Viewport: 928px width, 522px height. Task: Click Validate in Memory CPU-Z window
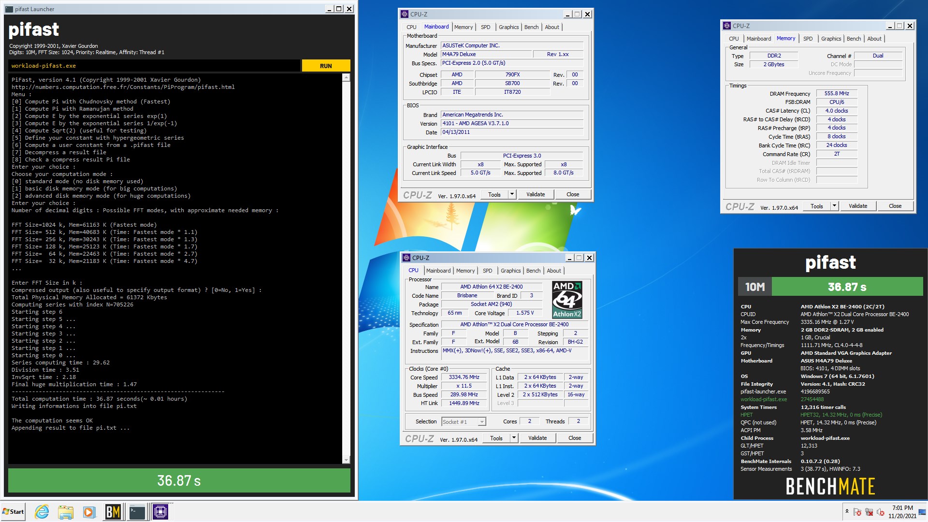click(x=858, y=206)
